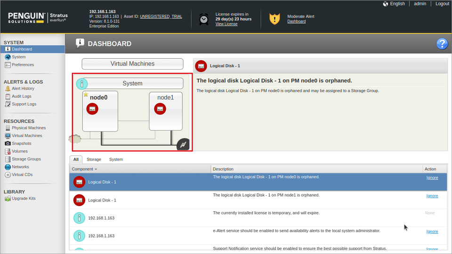
Task: Click the Audit Logs icon
Action: pos(8,96)
